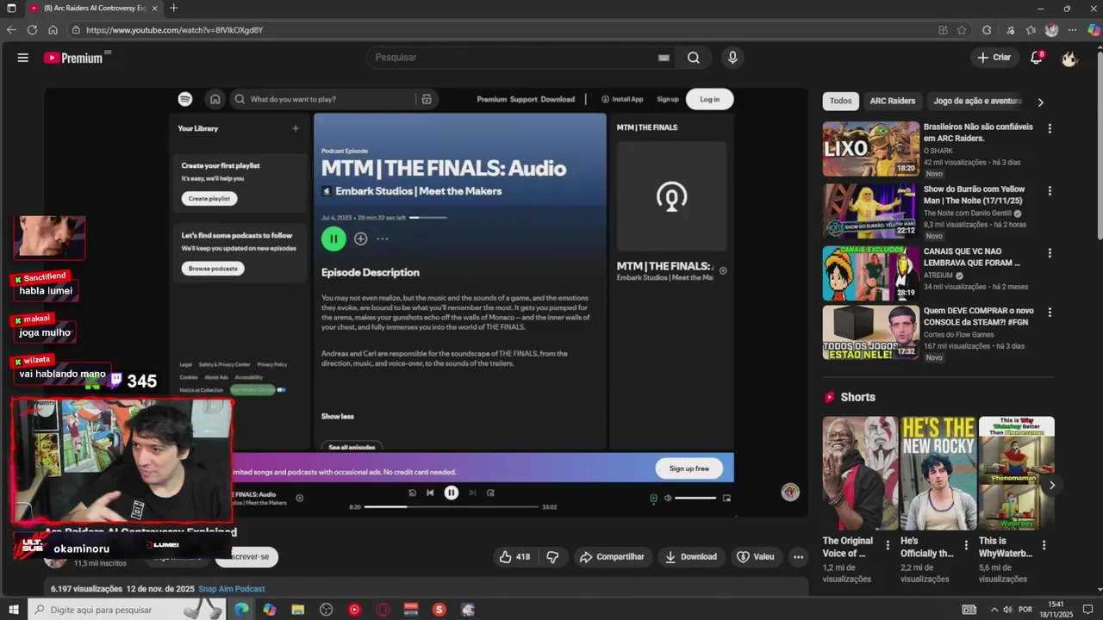Open Quem DEVE COMPRAR console thumbnail
The width and height of the screenshot is (1103, 620).
[x=871, y=332]
